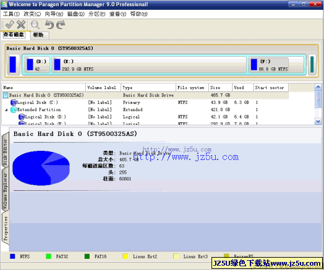Open the 查看(V) menu
This screenshot has width=324, height=270.
[117, 14]
